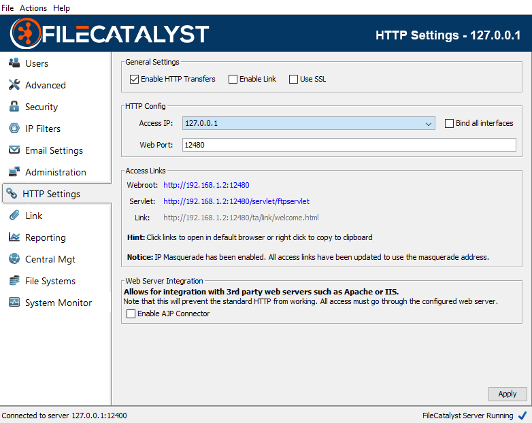Open the Actions menu
Screen dimensions: 532x423
coord(33,7)
